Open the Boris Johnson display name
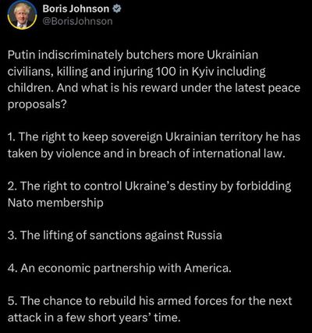 point(76,9)
